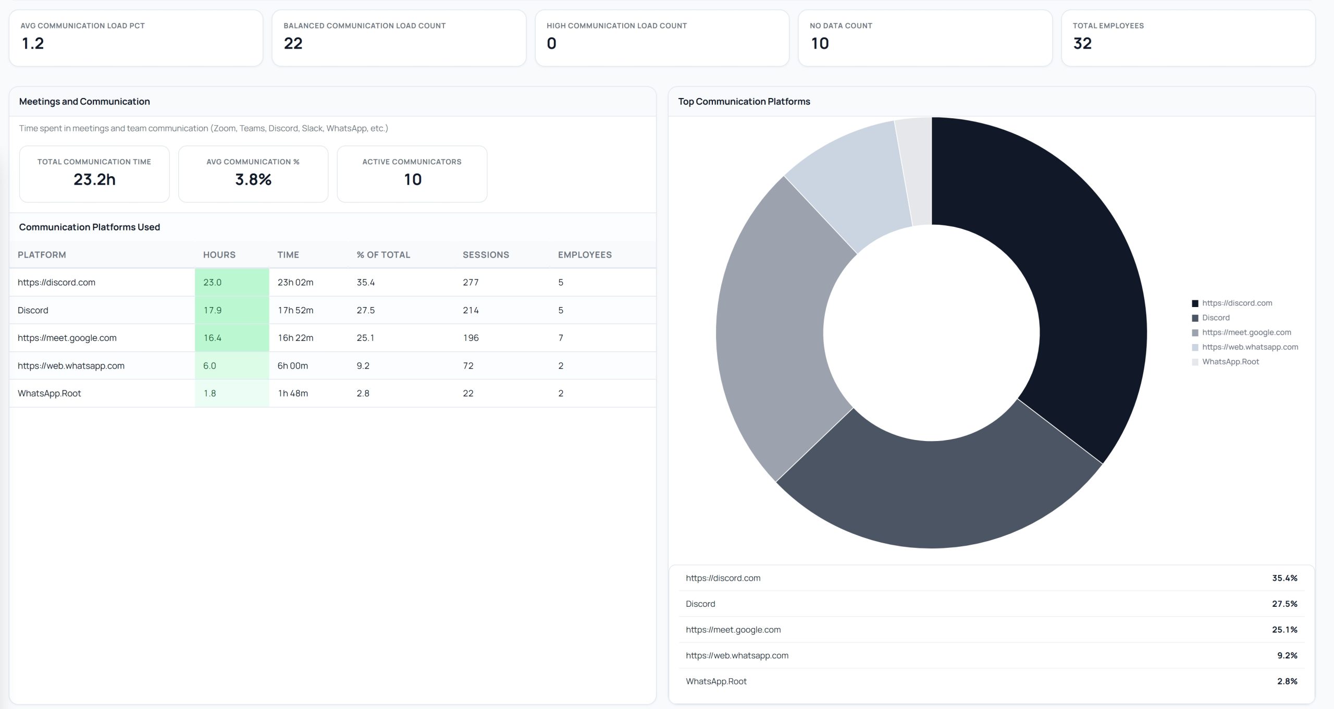This screenshot has height=709, width=1334.
Task: Click the High Communication Load Count card
Action: (x=662, y=38)
